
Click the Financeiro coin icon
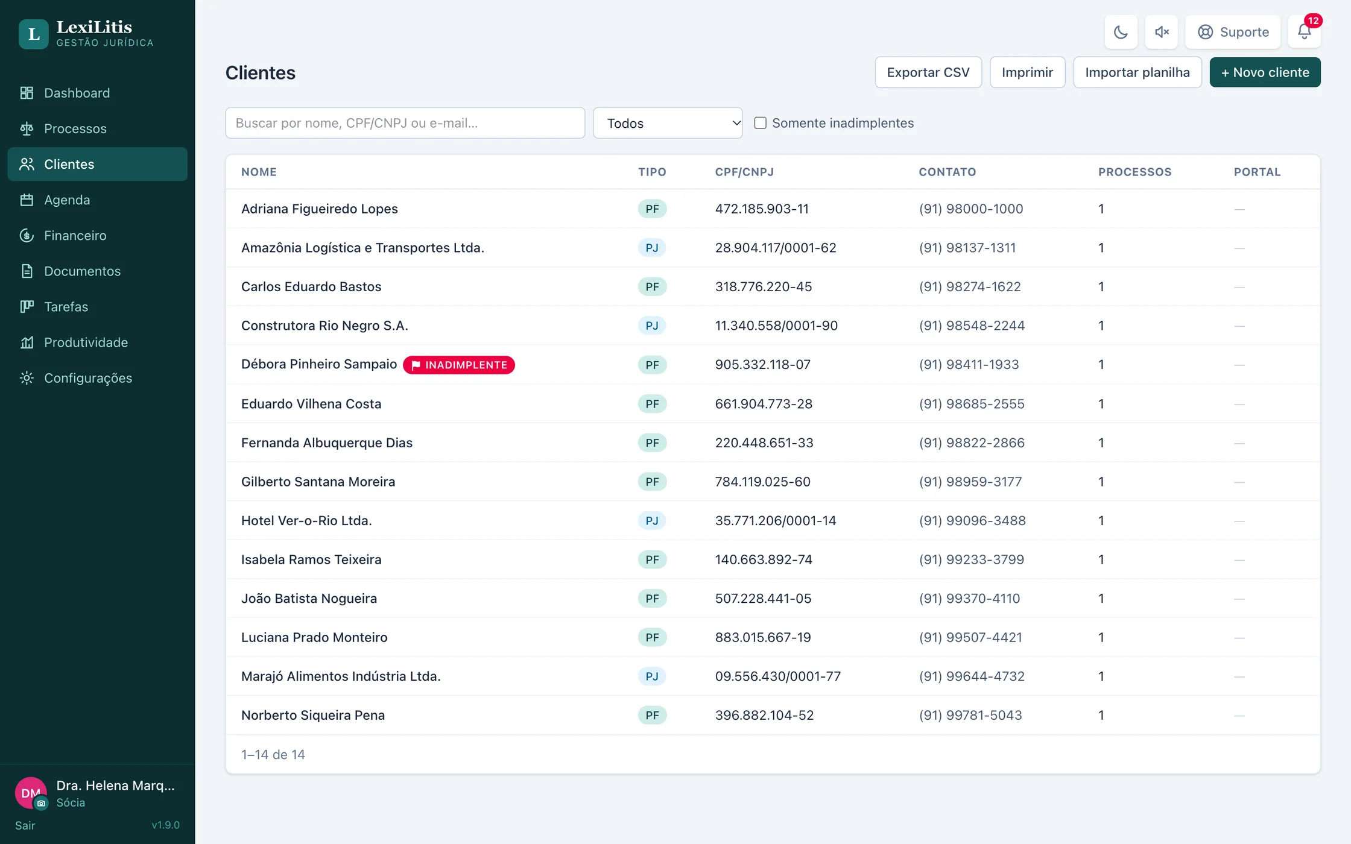click(x=27, y=235)
